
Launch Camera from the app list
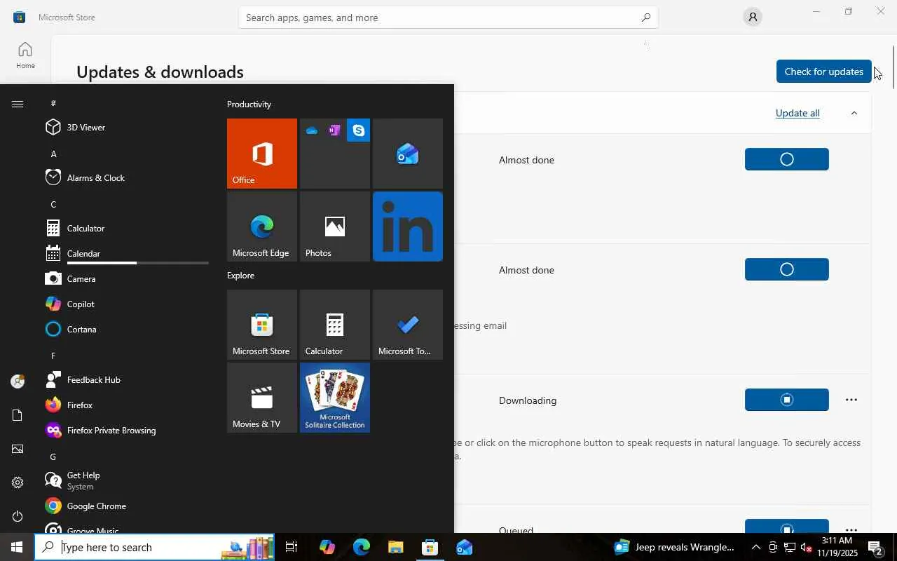pos(127,278)
